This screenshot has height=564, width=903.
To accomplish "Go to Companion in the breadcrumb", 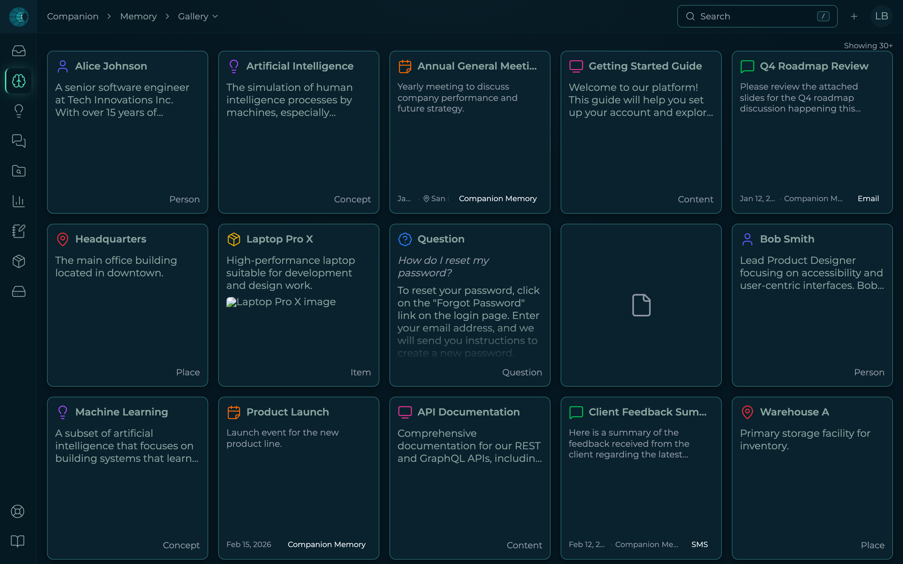I will pyautogui.click(x=73, y=16).
